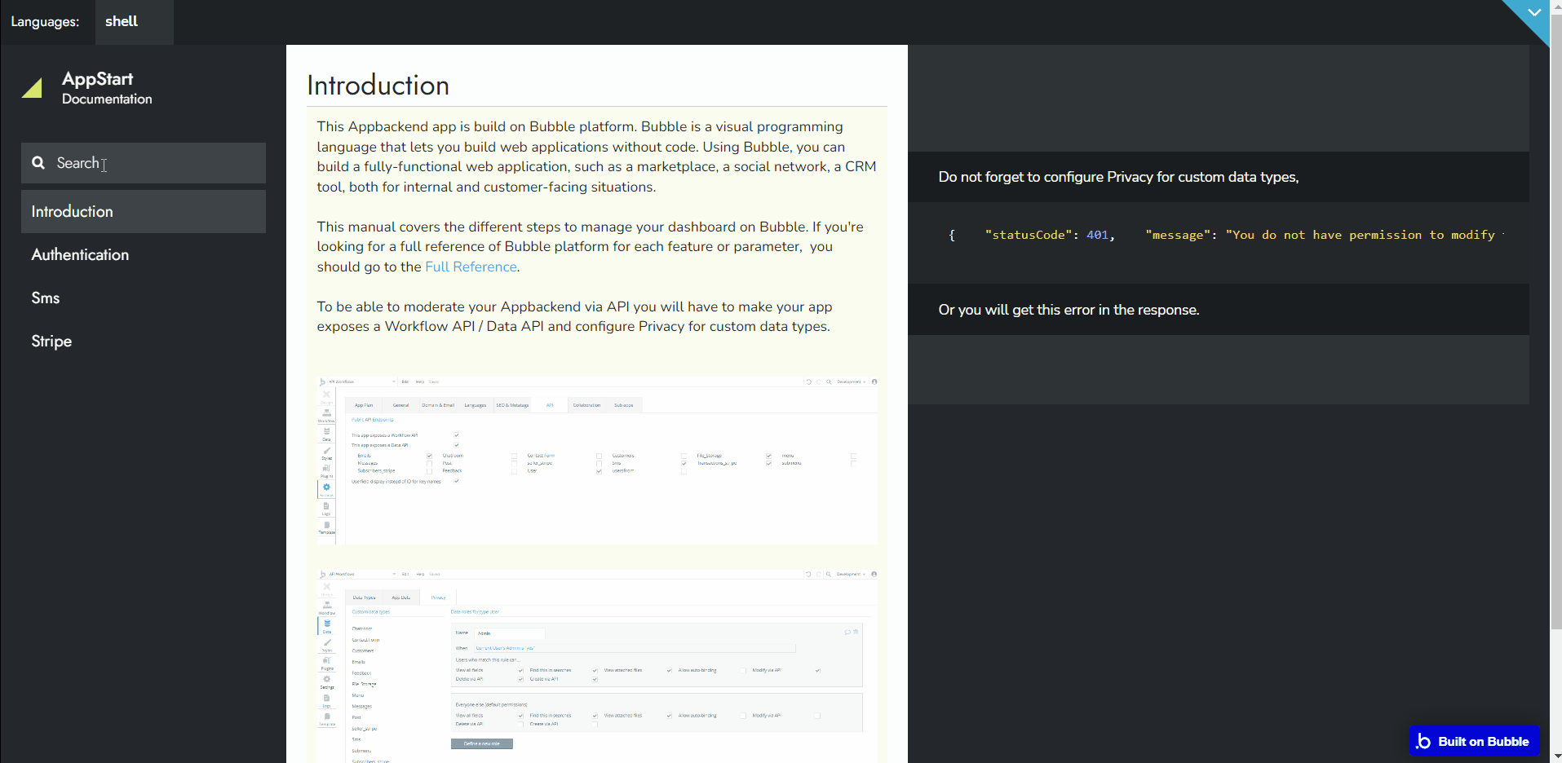Click the search magnifier icon

pyautogui.click(x=38, y=163)
